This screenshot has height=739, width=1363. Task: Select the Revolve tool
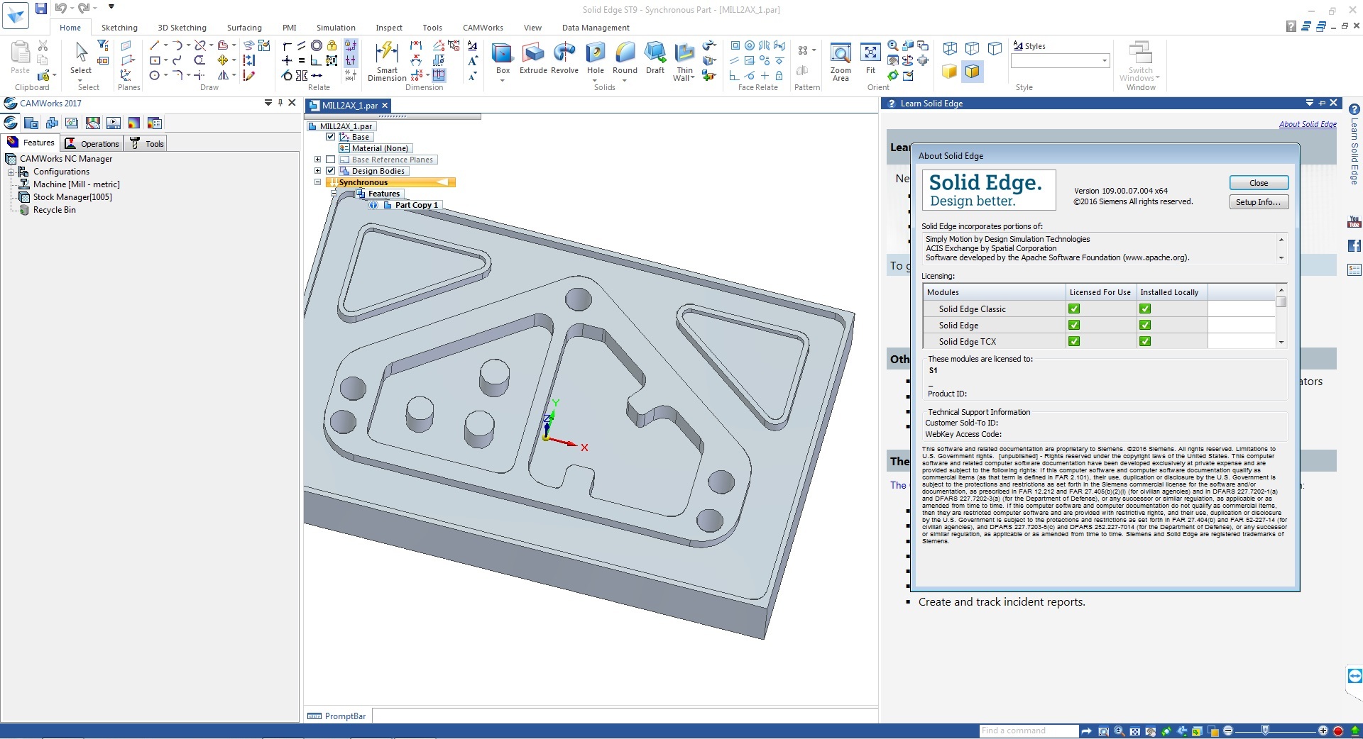[564, 58]
